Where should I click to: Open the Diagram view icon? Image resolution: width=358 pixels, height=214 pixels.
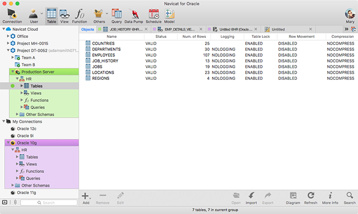[293, 198]
